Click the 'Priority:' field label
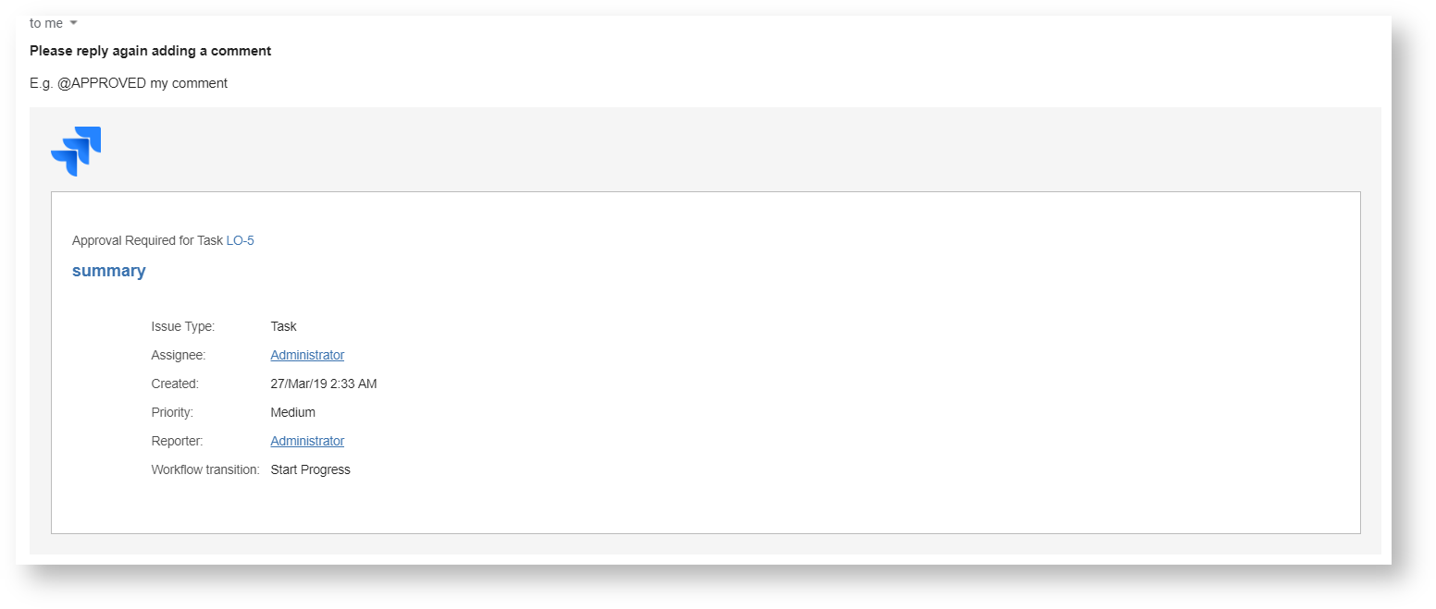Screen dimensions: 1436x609 pos(172,412)
